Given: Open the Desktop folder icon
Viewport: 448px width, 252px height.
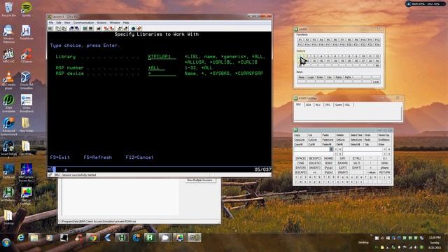Looking at the screenshot, I should pos(8,217).
